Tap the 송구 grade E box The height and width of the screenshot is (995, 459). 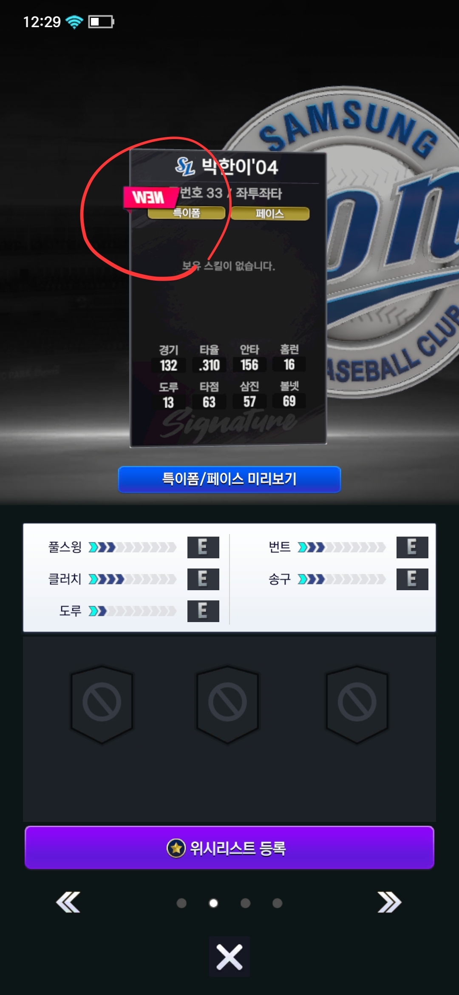click(412, 579)
